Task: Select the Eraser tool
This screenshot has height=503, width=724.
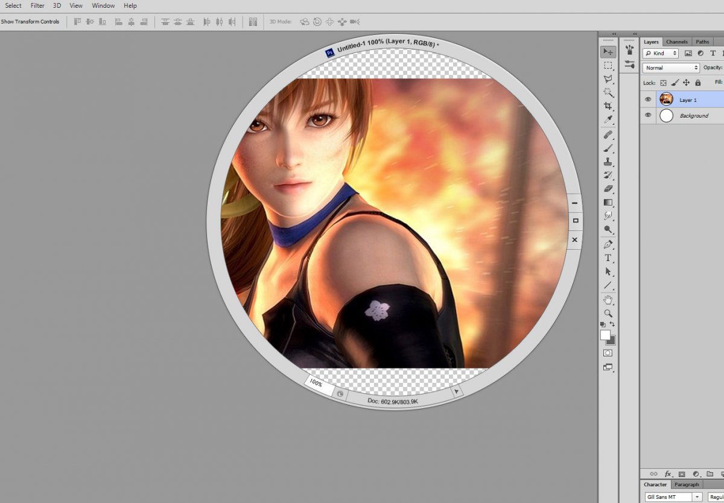Action: [x=608, y=189]
